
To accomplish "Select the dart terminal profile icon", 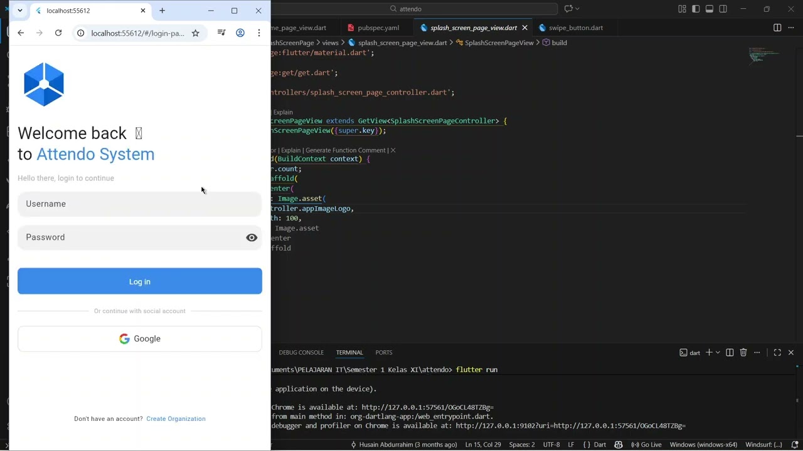I will point(690,353).
